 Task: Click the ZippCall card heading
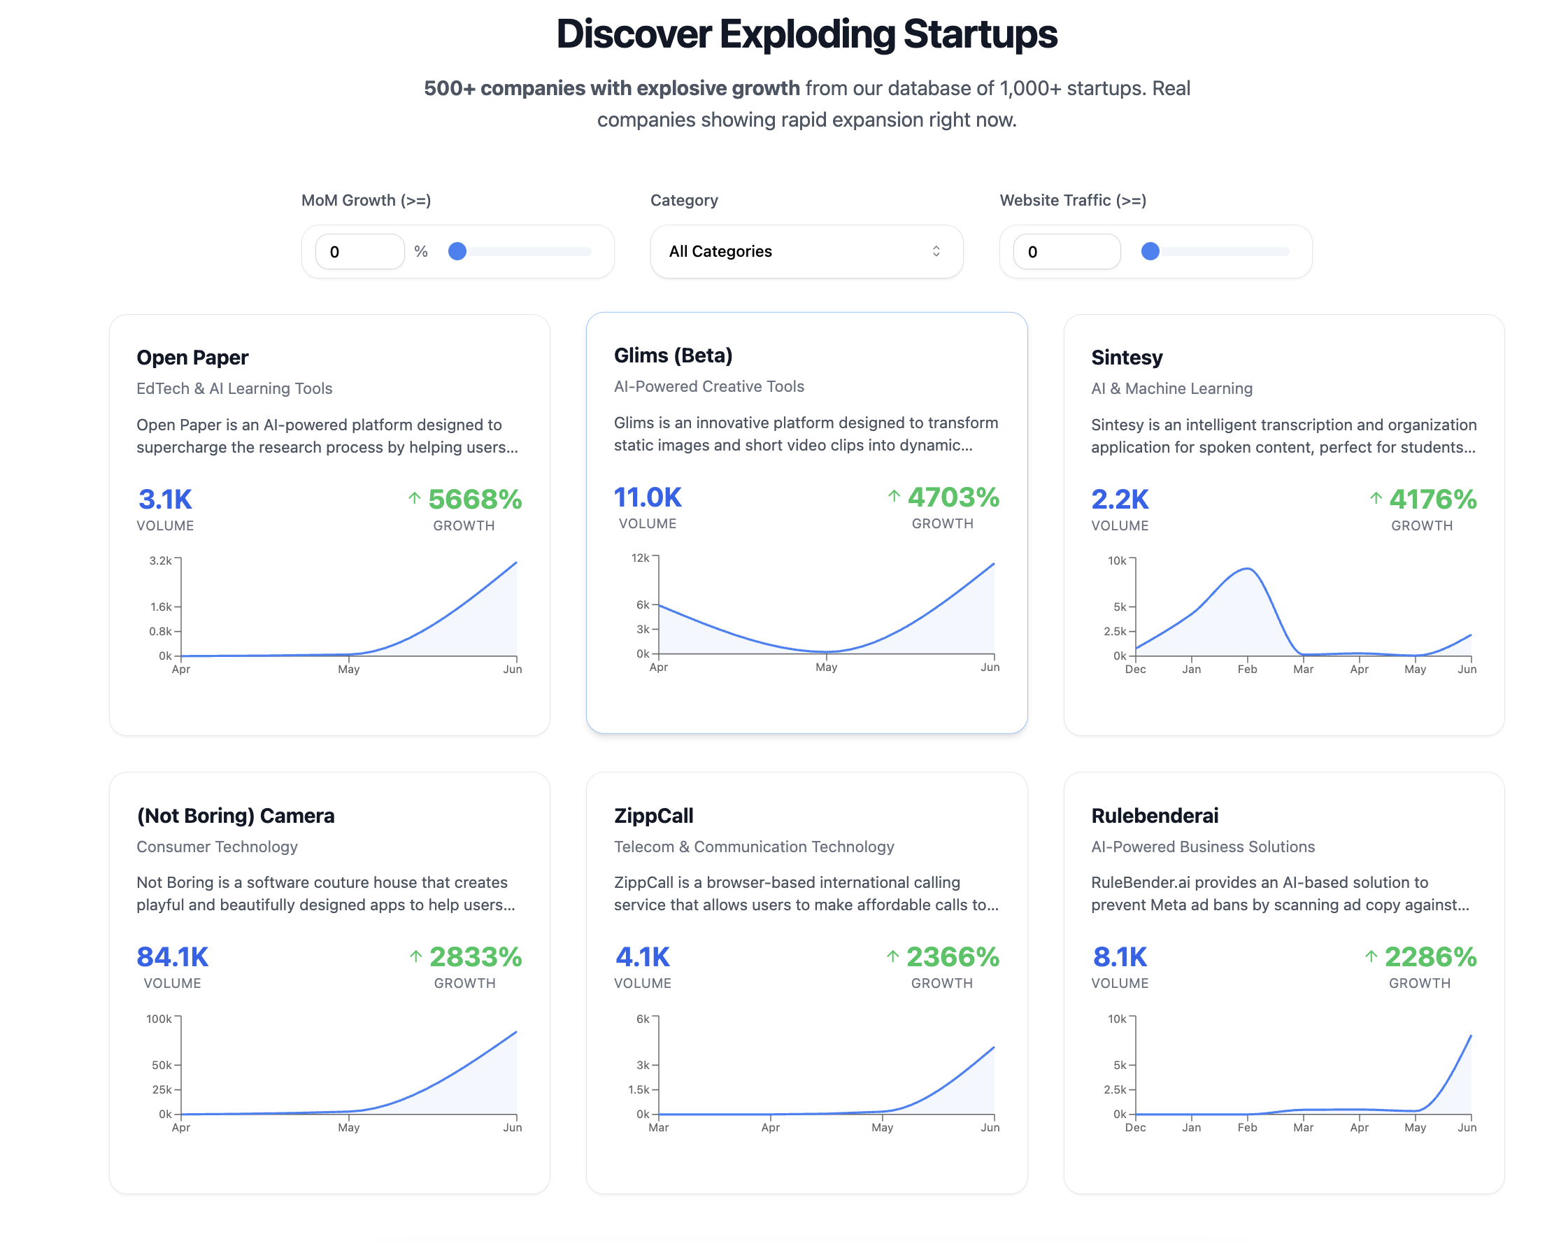pyautogui.click(x=653, y=816)
